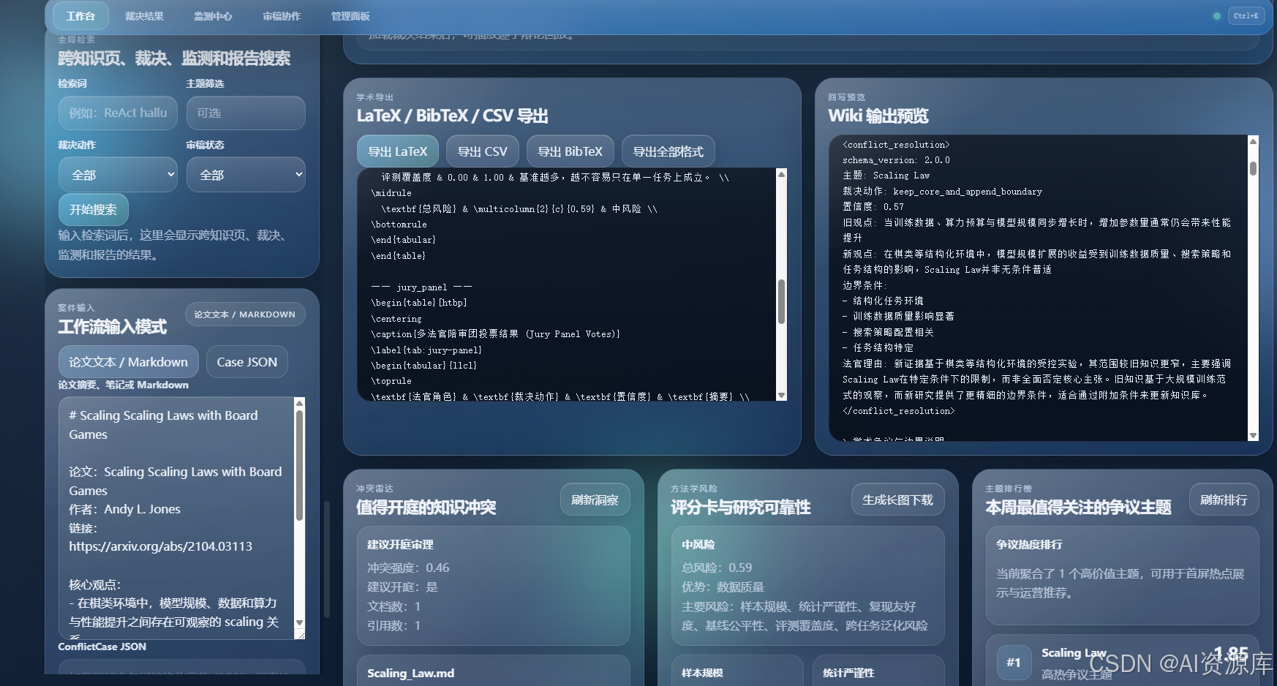This screenshot has width=1277, height=686.
Task: Select the Case JSON input mode
Action: (x=247, y=362)
